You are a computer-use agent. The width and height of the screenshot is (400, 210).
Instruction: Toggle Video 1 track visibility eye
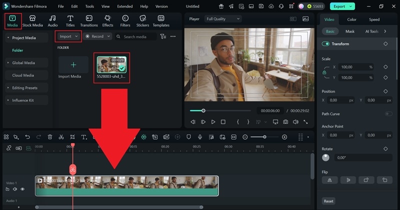coord(22,189)
